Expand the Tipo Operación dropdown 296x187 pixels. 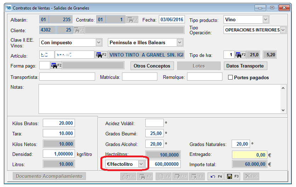283,30
